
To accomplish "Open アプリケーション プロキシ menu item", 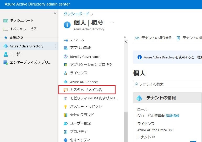I will tap(91, 64).
